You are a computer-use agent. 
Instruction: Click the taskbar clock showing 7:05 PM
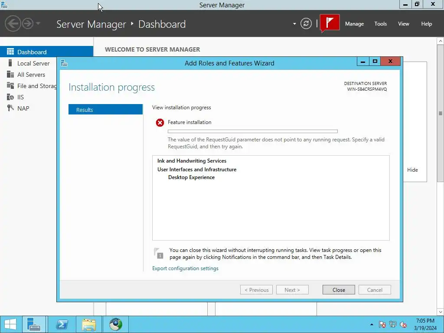[x=425, y=324]
